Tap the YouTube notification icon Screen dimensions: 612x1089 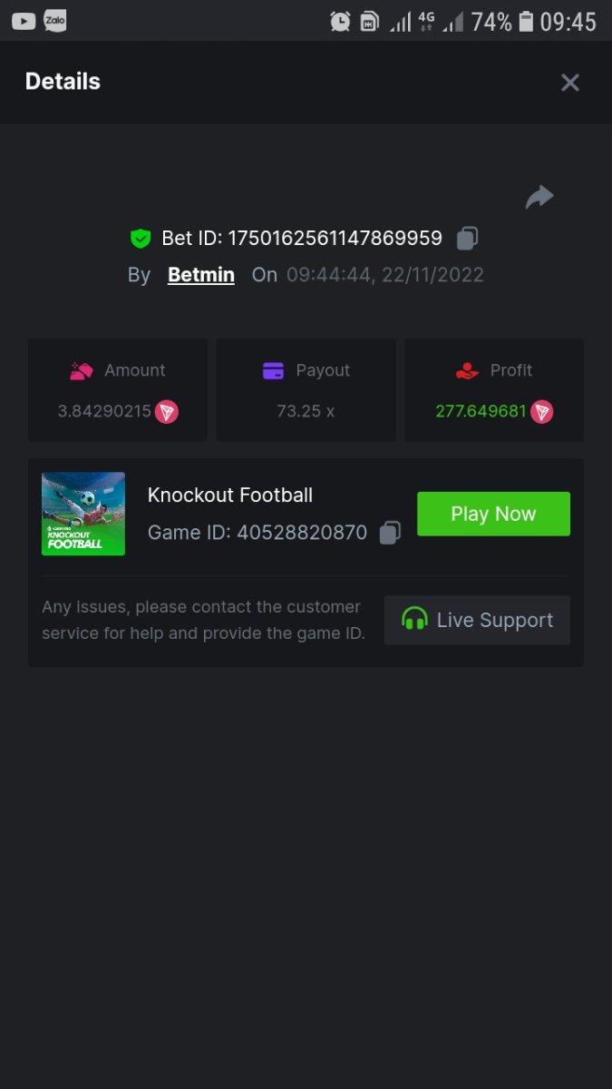[x=24, y=21]
